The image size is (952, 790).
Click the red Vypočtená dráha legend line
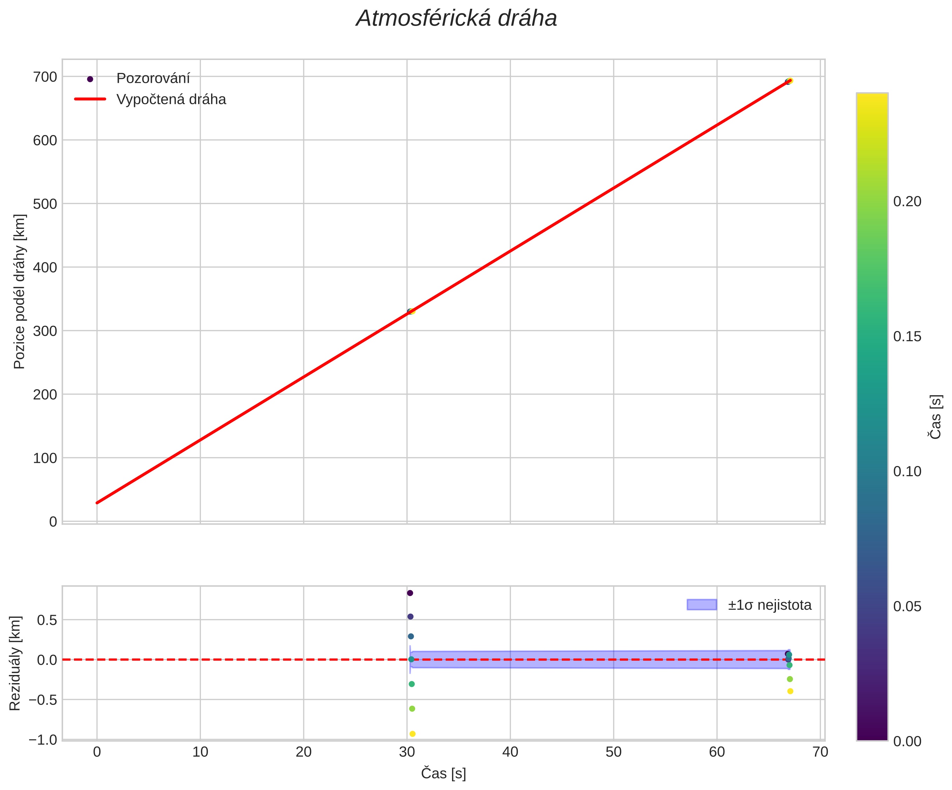[x=90, y=99]
